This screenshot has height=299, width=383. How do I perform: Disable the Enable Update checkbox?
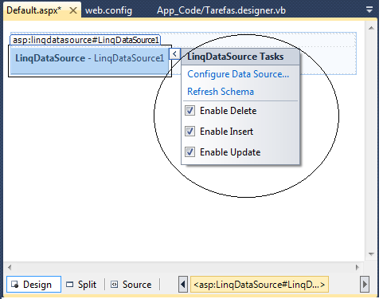click(190, 152)
